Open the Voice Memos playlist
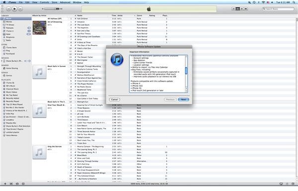Image resolution: width=298 pixels, height=191 pixels. 16,135
